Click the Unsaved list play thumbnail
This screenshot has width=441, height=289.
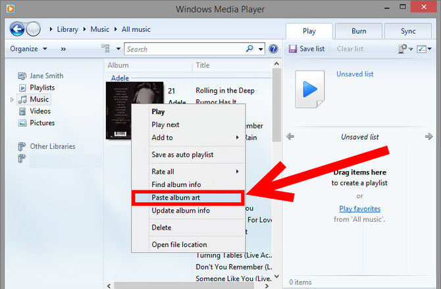(x=309, y=90)
